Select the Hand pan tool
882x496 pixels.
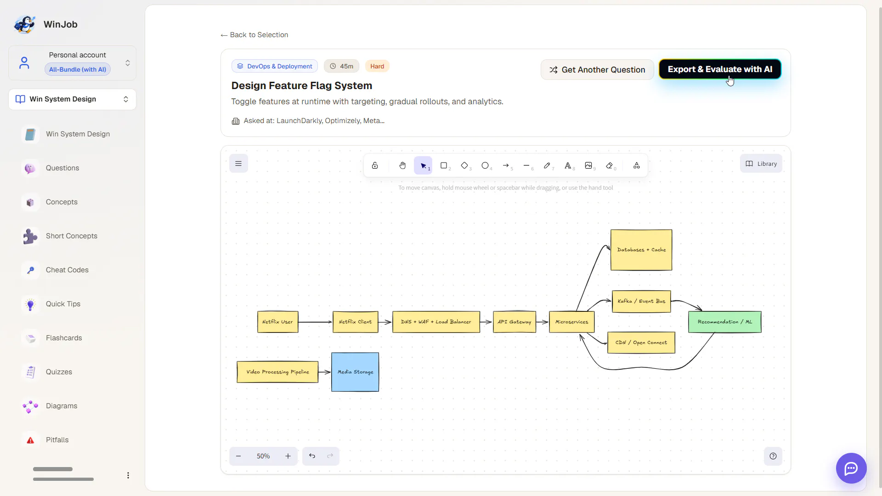402,165
